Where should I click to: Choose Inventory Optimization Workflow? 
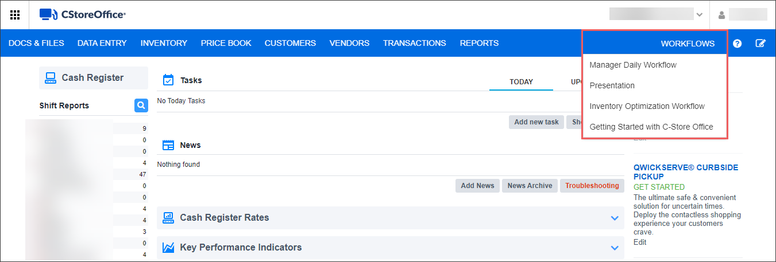pos(647,106)
